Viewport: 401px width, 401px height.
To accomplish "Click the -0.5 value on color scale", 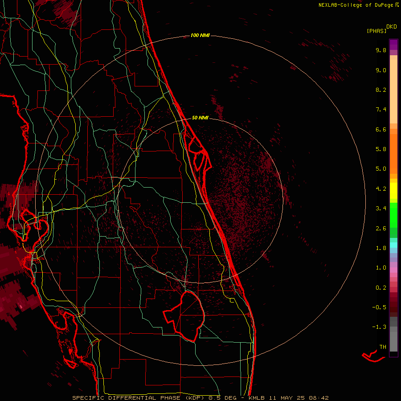I will [379, 307].
